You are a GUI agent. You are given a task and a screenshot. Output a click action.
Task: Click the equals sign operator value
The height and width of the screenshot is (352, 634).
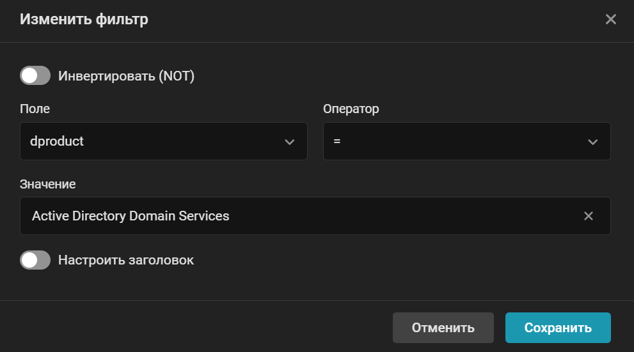[x=337, y=141]
